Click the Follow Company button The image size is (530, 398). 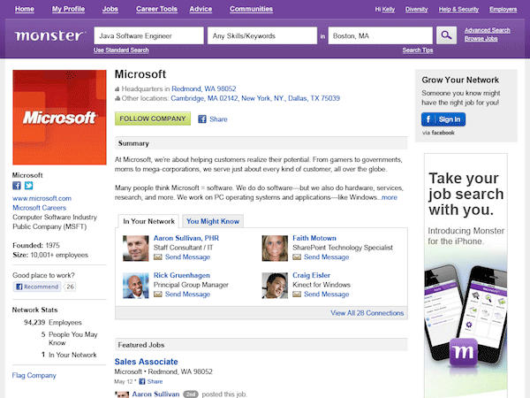[153, 119]
